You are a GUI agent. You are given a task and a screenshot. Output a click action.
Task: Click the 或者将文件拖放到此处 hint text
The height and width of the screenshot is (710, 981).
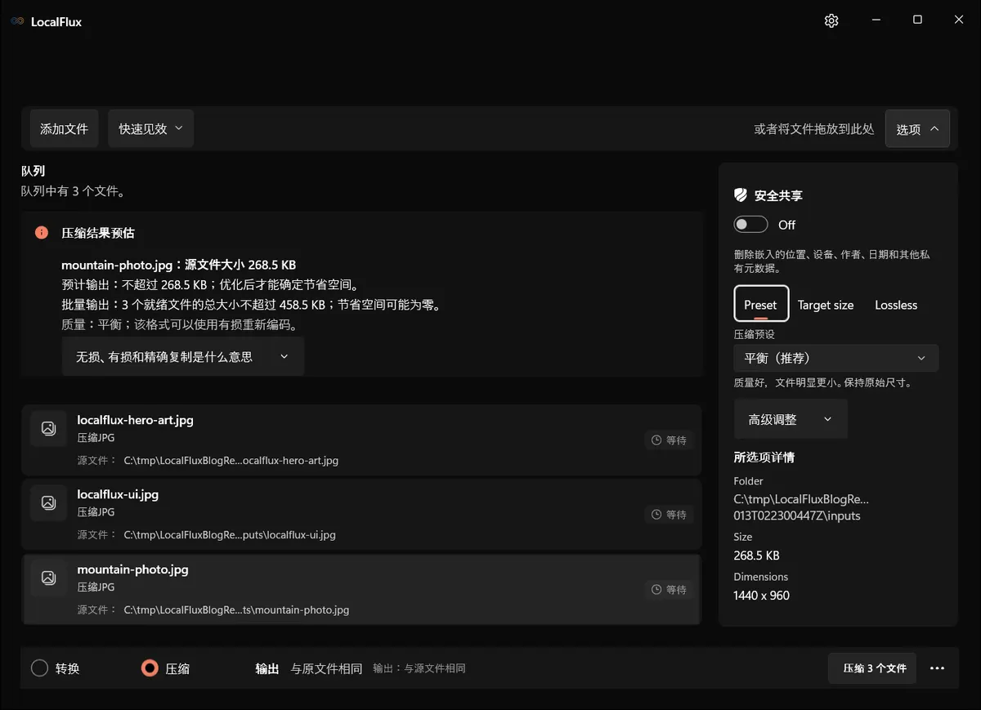pyautogui.click(x=814, y=129)
